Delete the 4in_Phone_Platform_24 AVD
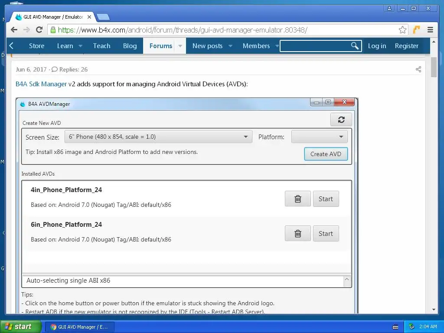Viewport: 444px width, 333px height. tap(297, 199)
